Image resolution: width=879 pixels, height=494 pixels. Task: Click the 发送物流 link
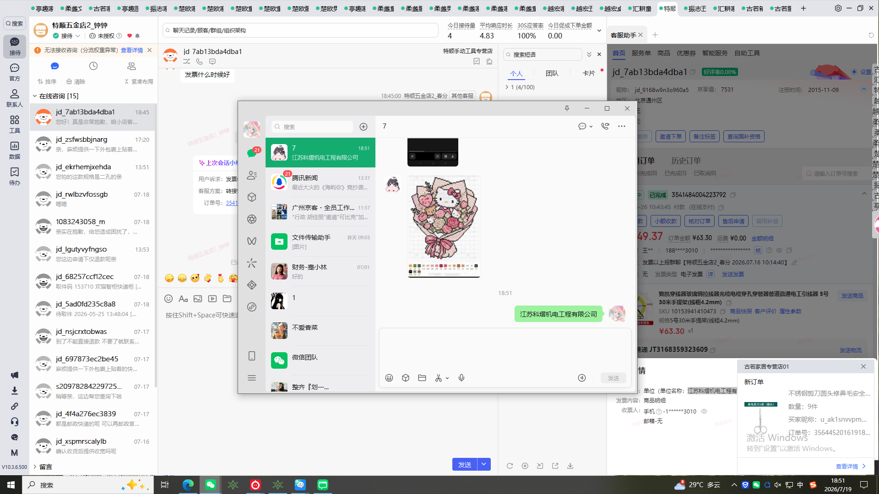click(x=851, y=350)
